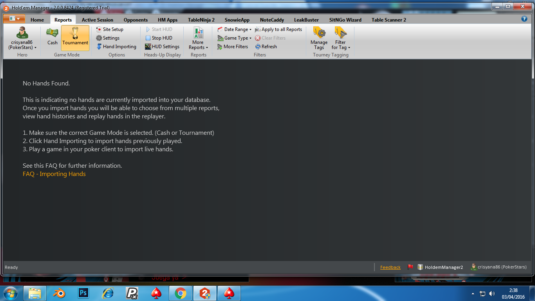Open the FAQ - Importing Hands link
The image size is (535, 301).
click(x=54, y=174)
